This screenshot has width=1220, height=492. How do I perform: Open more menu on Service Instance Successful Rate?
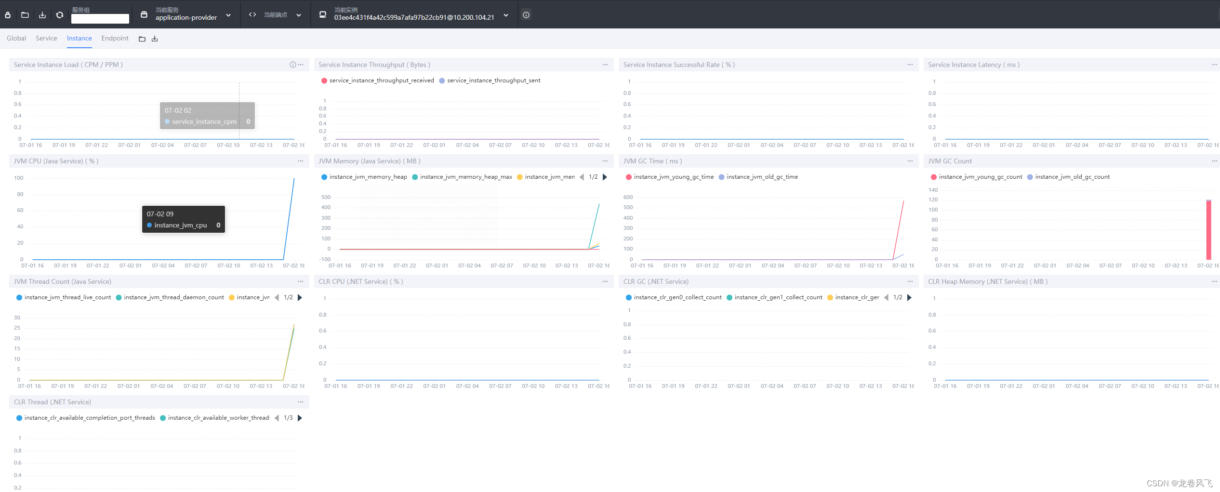[910, 65]
